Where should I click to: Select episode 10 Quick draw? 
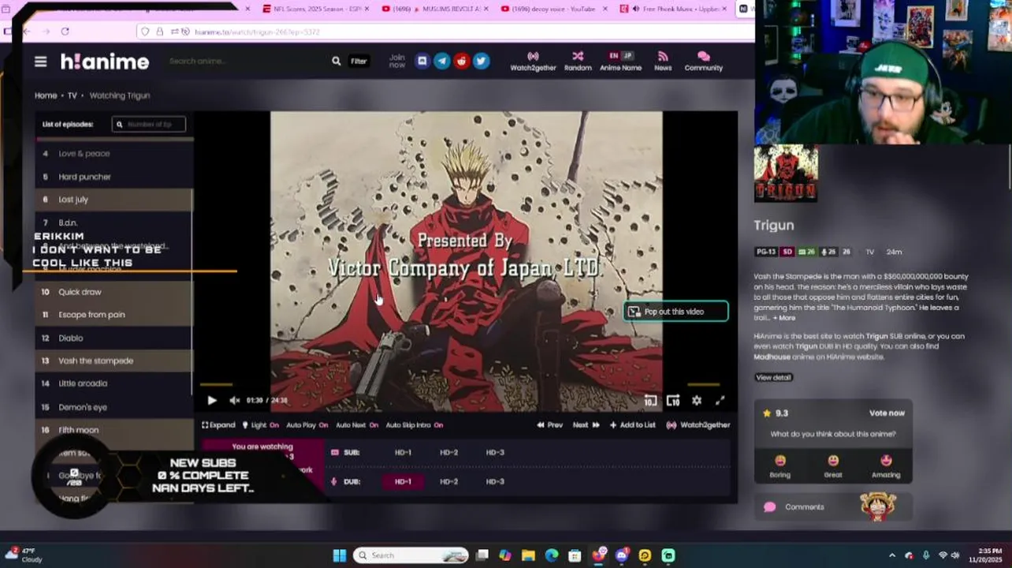click(114, 292)
